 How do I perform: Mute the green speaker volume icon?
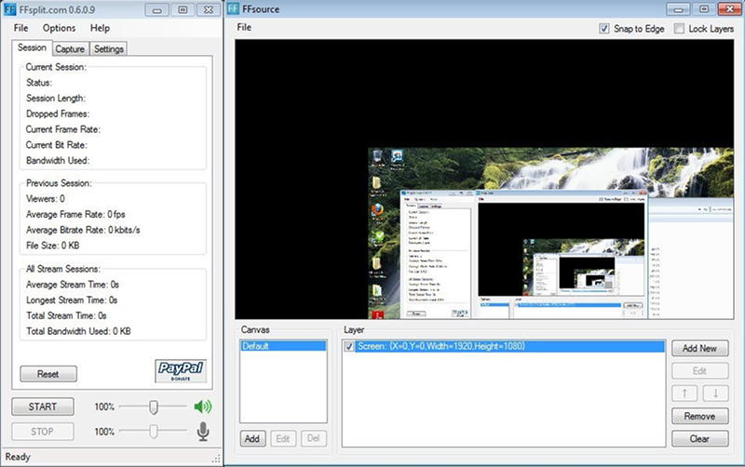(203, 407)
